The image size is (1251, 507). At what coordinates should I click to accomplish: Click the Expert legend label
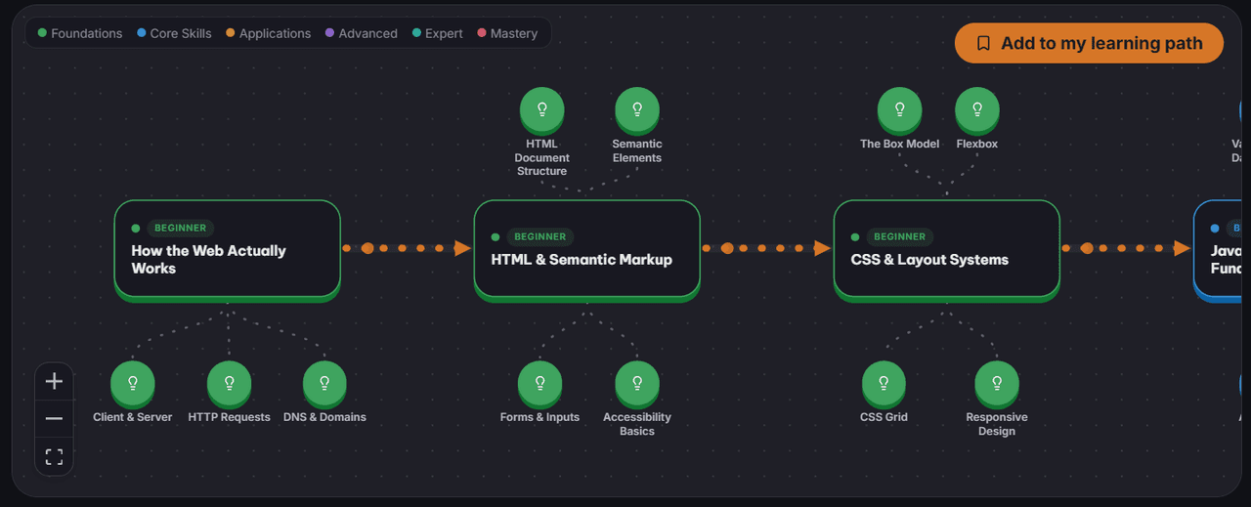coord(444,33)
